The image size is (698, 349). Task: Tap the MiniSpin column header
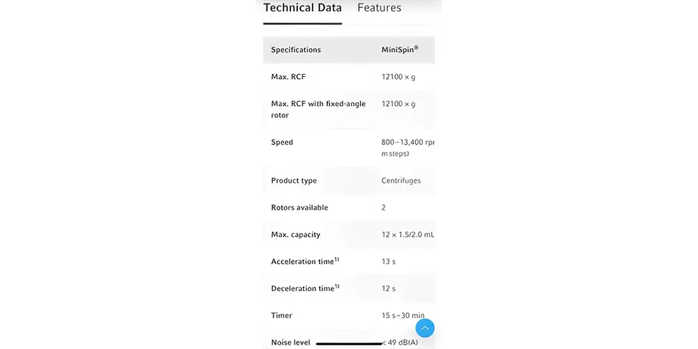[x=400, y=50]
